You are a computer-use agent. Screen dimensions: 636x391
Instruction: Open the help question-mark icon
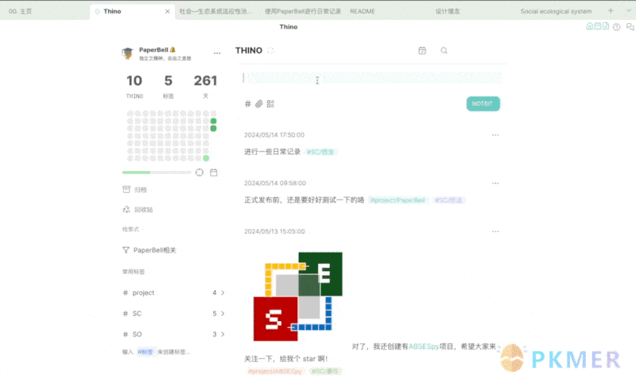point(617,27)
